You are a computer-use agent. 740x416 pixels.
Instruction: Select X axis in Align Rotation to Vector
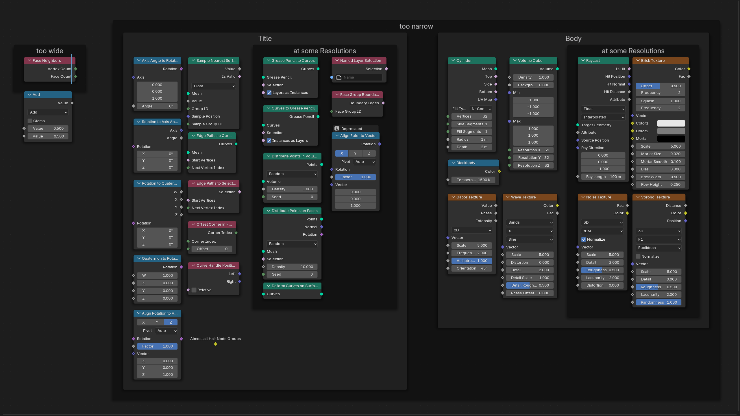(143, 322)
